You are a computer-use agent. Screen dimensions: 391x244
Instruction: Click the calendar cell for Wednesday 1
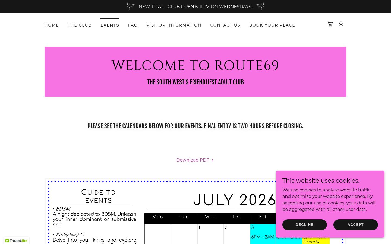tap(210, 234)
